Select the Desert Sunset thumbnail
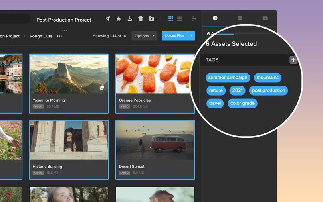The width and height of the screenshot is (323, 202). click(155, 140)
